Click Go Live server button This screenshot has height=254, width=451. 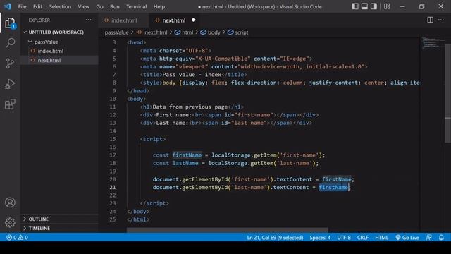tap(407, 238)
